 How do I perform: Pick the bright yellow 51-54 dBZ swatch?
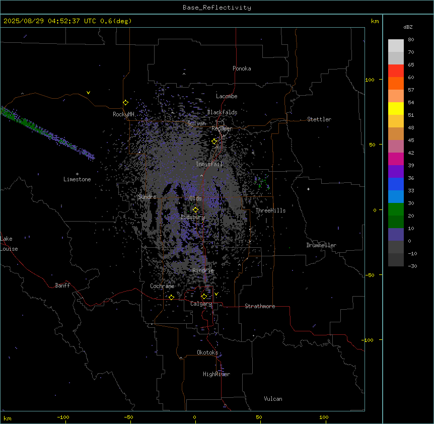396,108
